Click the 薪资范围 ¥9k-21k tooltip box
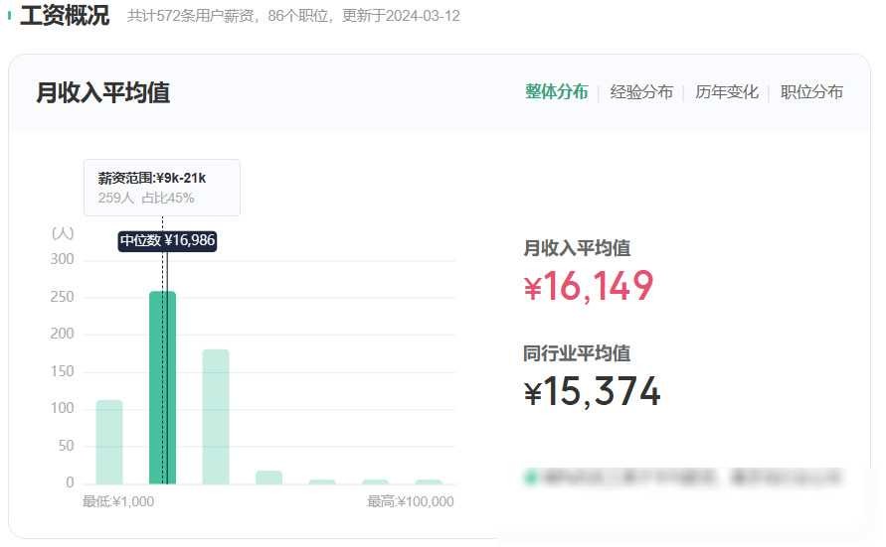 [161, 188]
